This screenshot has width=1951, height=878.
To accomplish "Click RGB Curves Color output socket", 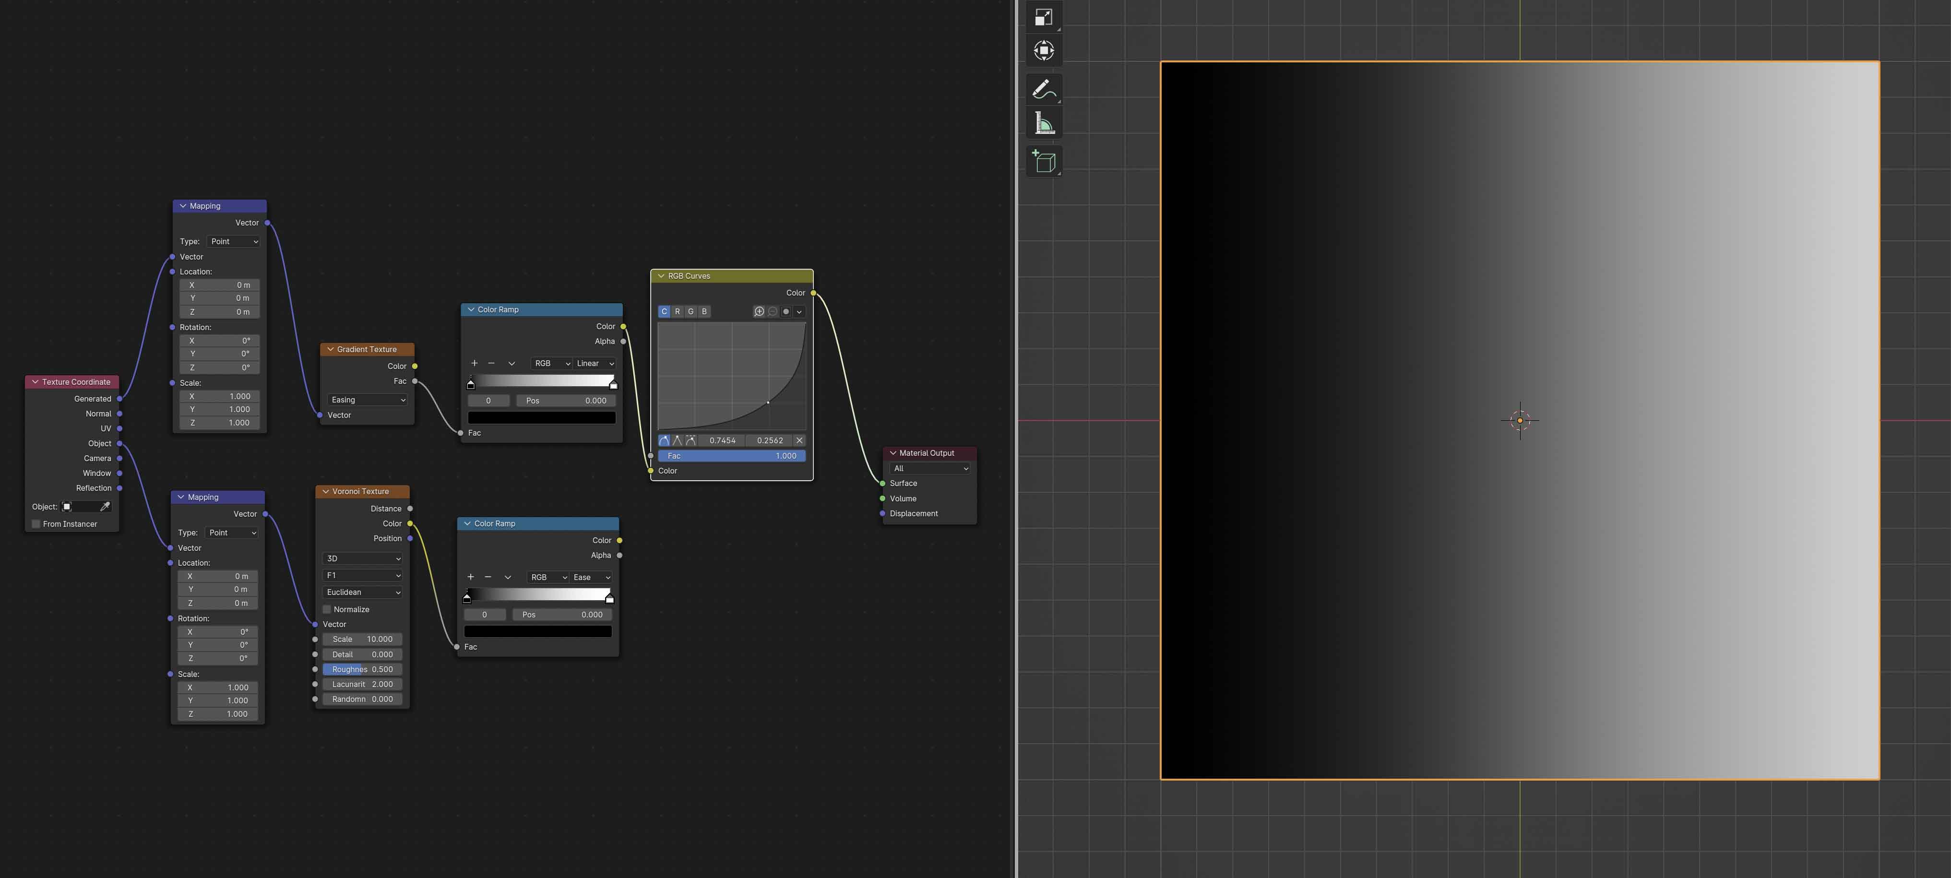I will 813,292.
